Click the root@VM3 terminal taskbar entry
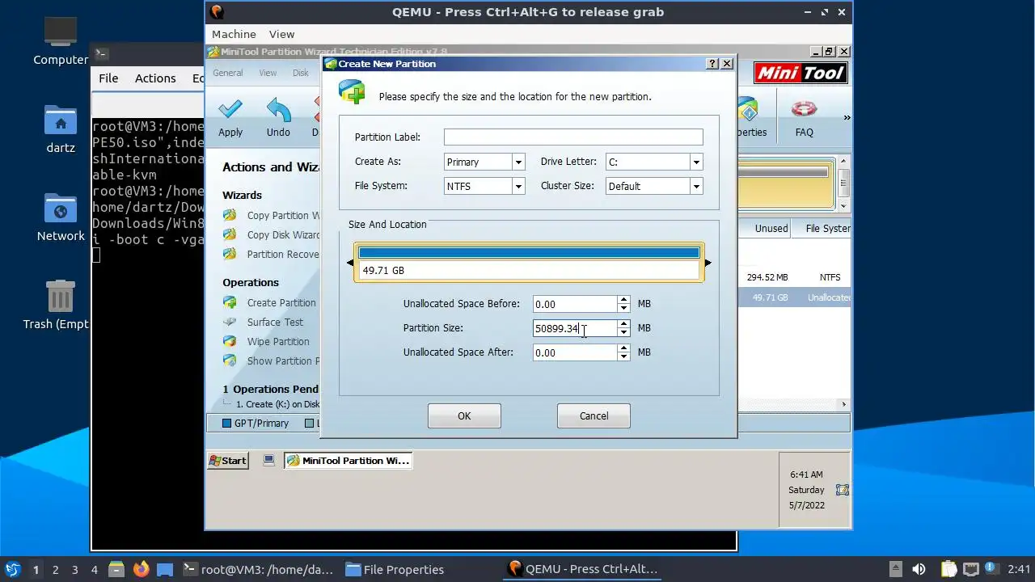The width and height of the screenshot is (1035, 582). (x=257, y=569)
